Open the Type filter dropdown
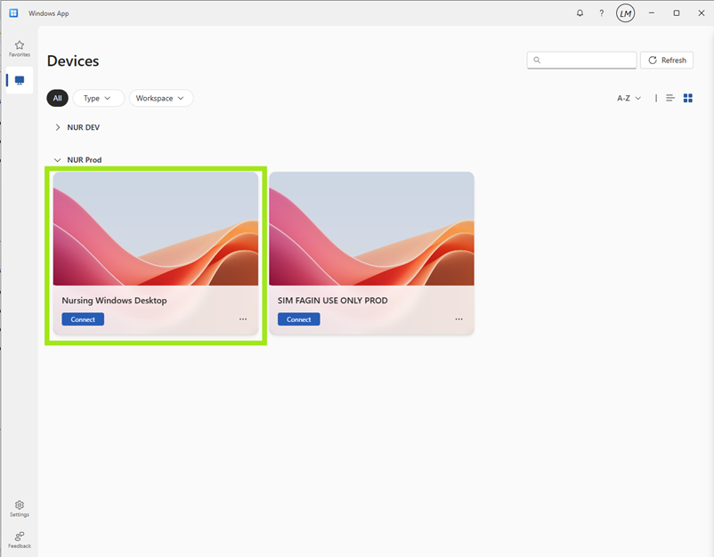 click(x=98, y=98)
